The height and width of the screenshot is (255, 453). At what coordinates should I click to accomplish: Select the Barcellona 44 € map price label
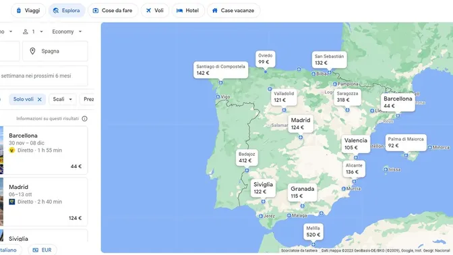tap(398, 102)
